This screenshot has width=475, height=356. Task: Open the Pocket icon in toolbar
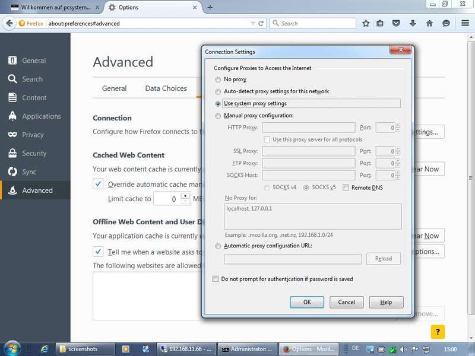click(x=396, y=23)
